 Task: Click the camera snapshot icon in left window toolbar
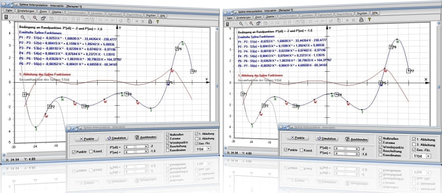(43, 18)
